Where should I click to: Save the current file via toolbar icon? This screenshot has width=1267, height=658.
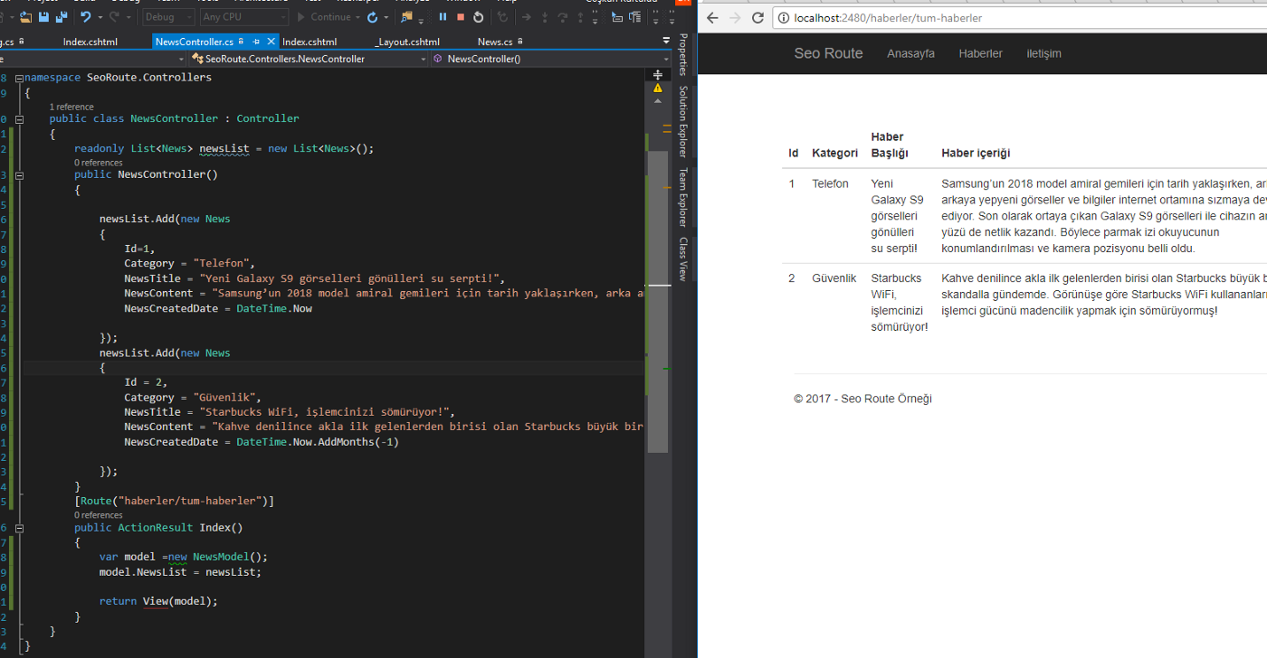pos(43,17)
